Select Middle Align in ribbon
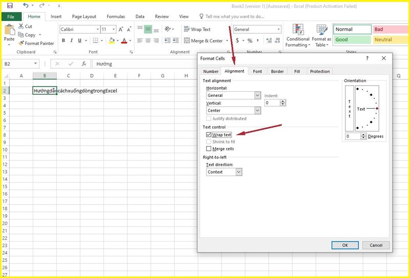Viewport: 410px width, 278px height. tap(148, 29)
